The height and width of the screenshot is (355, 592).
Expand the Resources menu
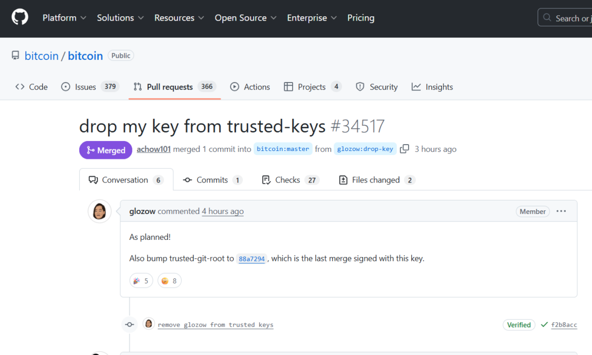click(179, 18)
